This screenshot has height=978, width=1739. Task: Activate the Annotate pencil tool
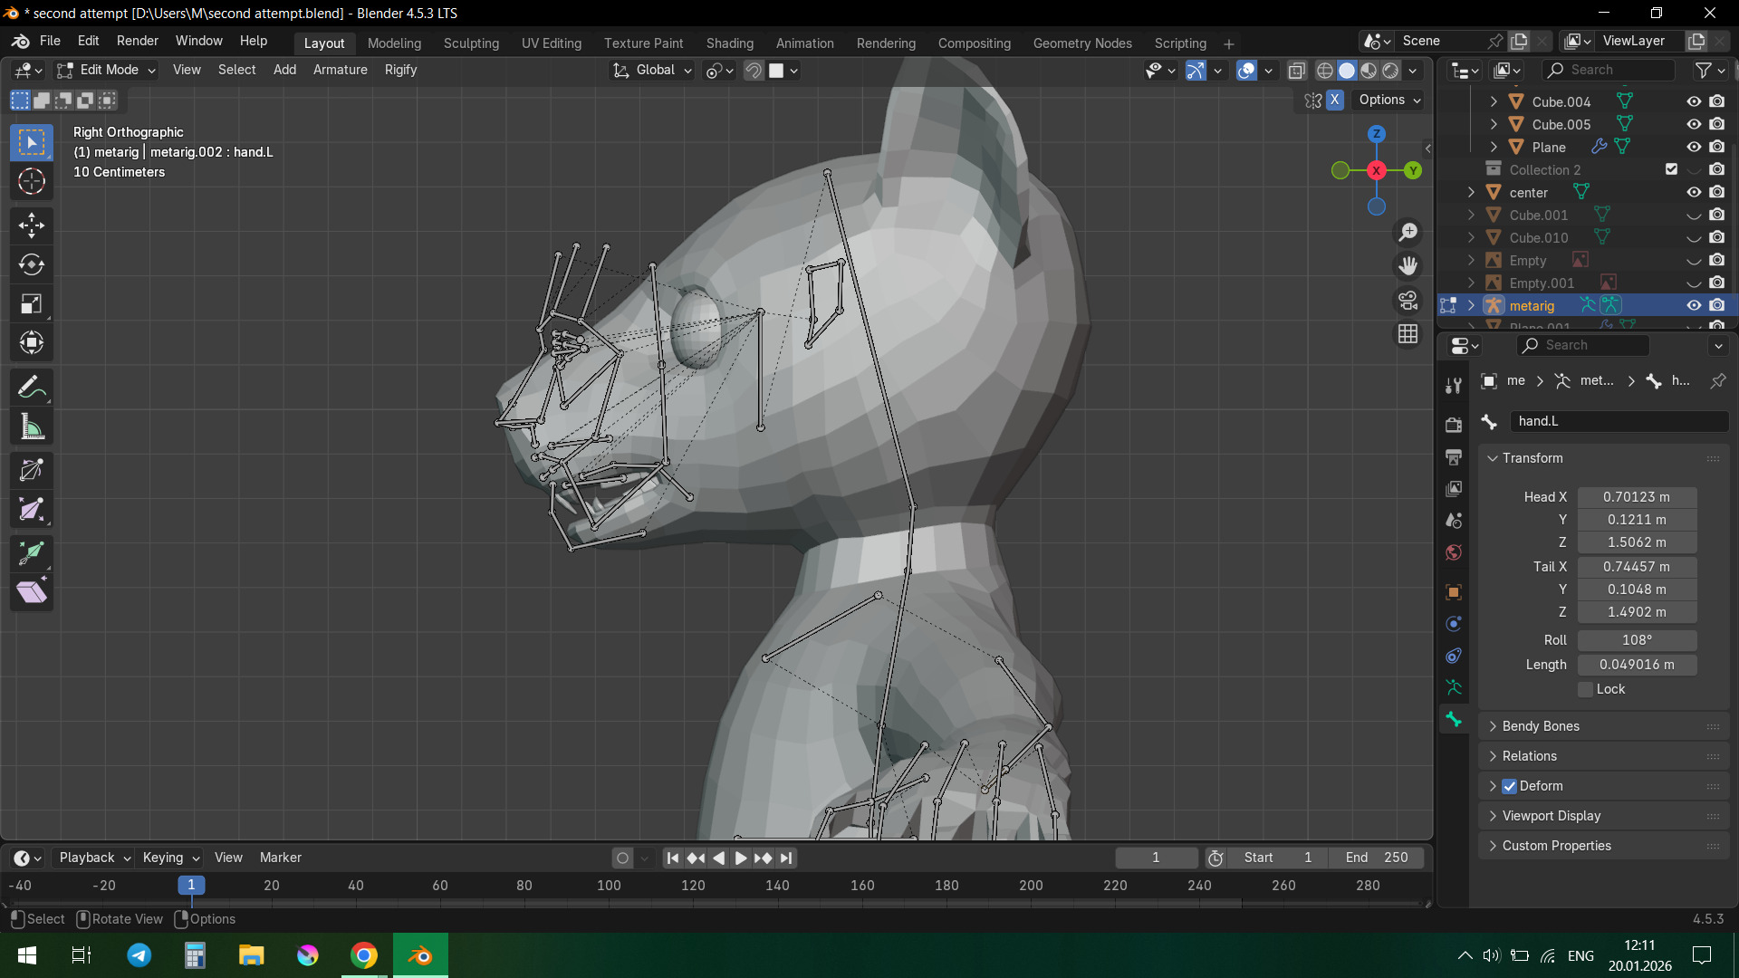coord(32,388)
